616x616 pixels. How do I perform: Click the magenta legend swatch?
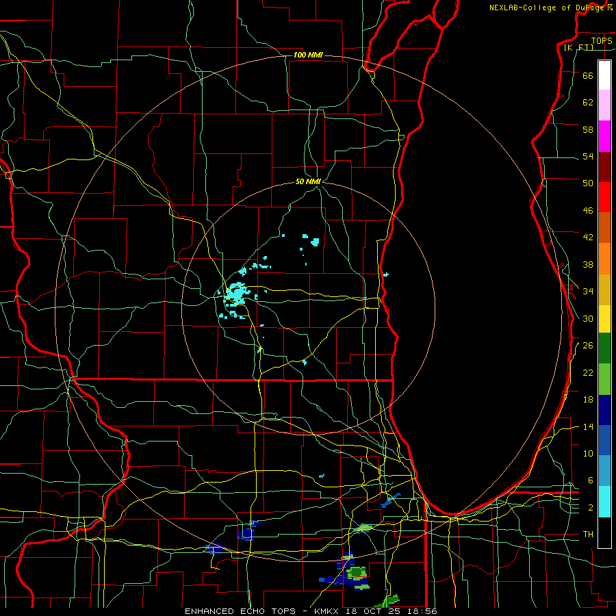604,136
